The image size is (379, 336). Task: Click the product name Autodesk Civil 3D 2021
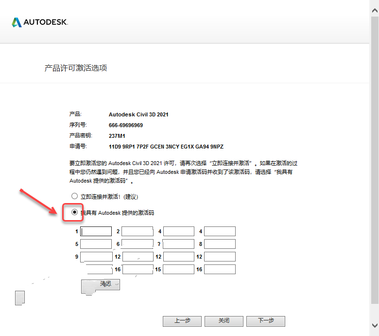pyautogui.click(x=138, y=114)
